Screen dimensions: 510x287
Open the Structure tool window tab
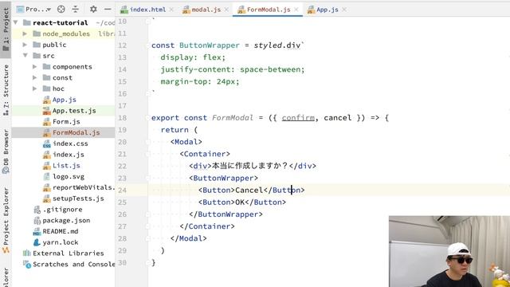pyautogui.click(x=6, y=90)
